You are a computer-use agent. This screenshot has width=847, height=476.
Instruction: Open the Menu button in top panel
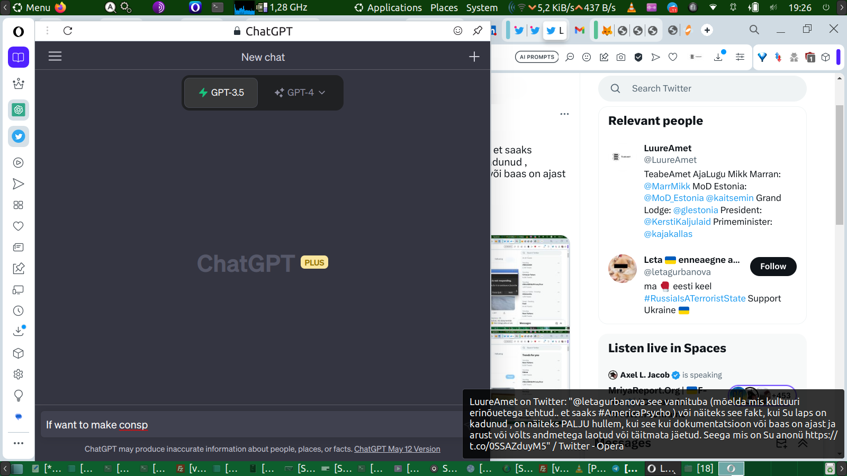pyautogui.click(x=32, y=7)
